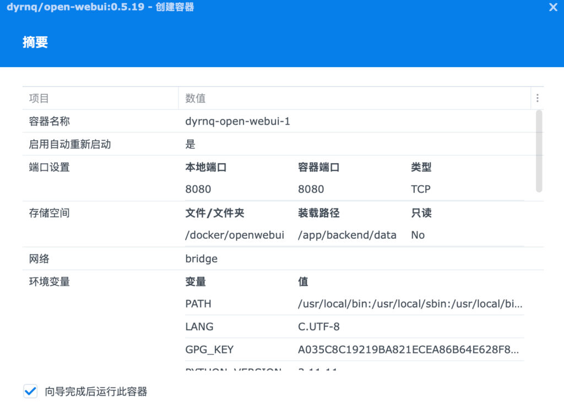Image resolution: width=564 pixels, height=403 pixels.
Task: Click the TCP type value
Action: (420, 189)
